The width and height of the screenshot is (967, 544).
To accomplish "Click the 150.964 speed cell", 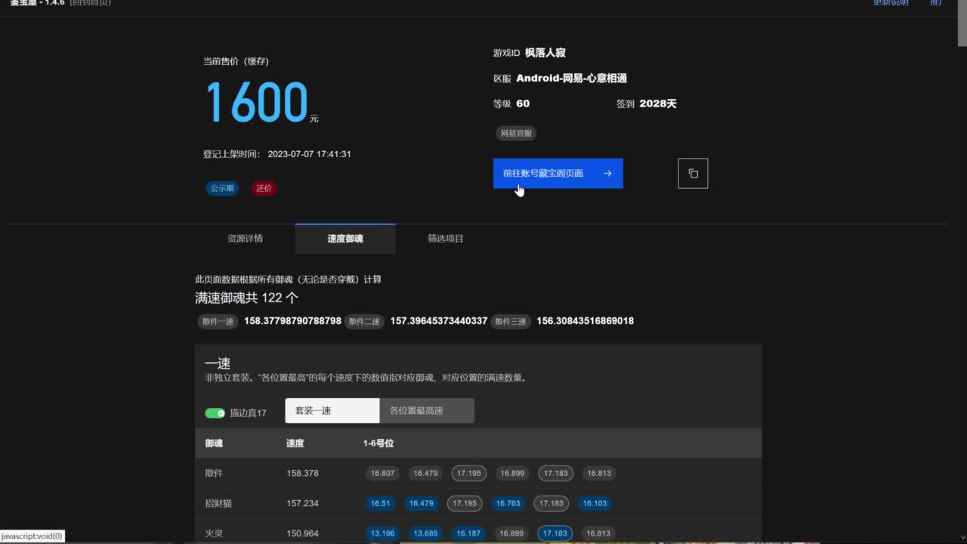I will tap(302, 533).
